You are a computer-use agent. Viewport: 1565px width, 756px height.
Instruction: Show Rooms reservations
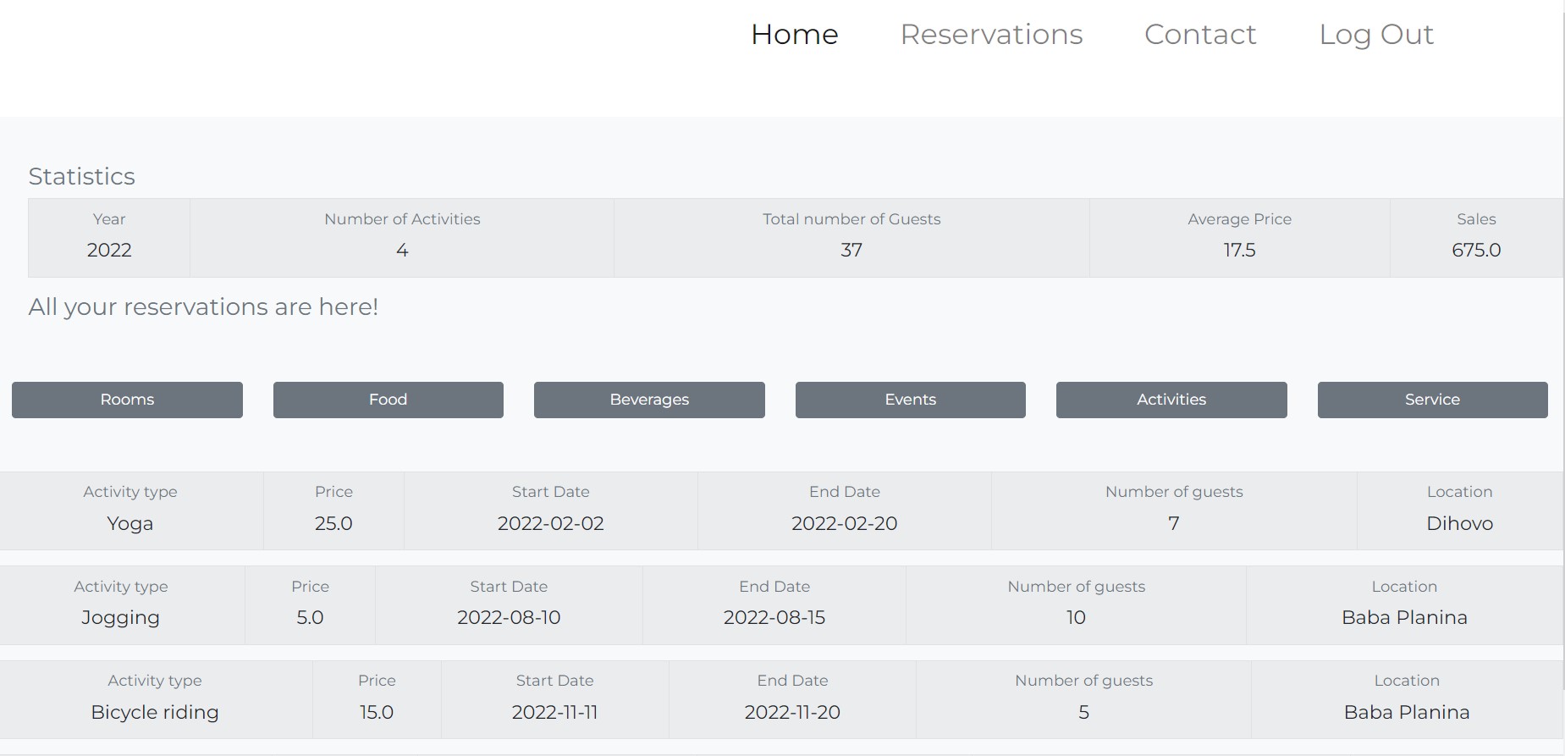coord(127,400)
